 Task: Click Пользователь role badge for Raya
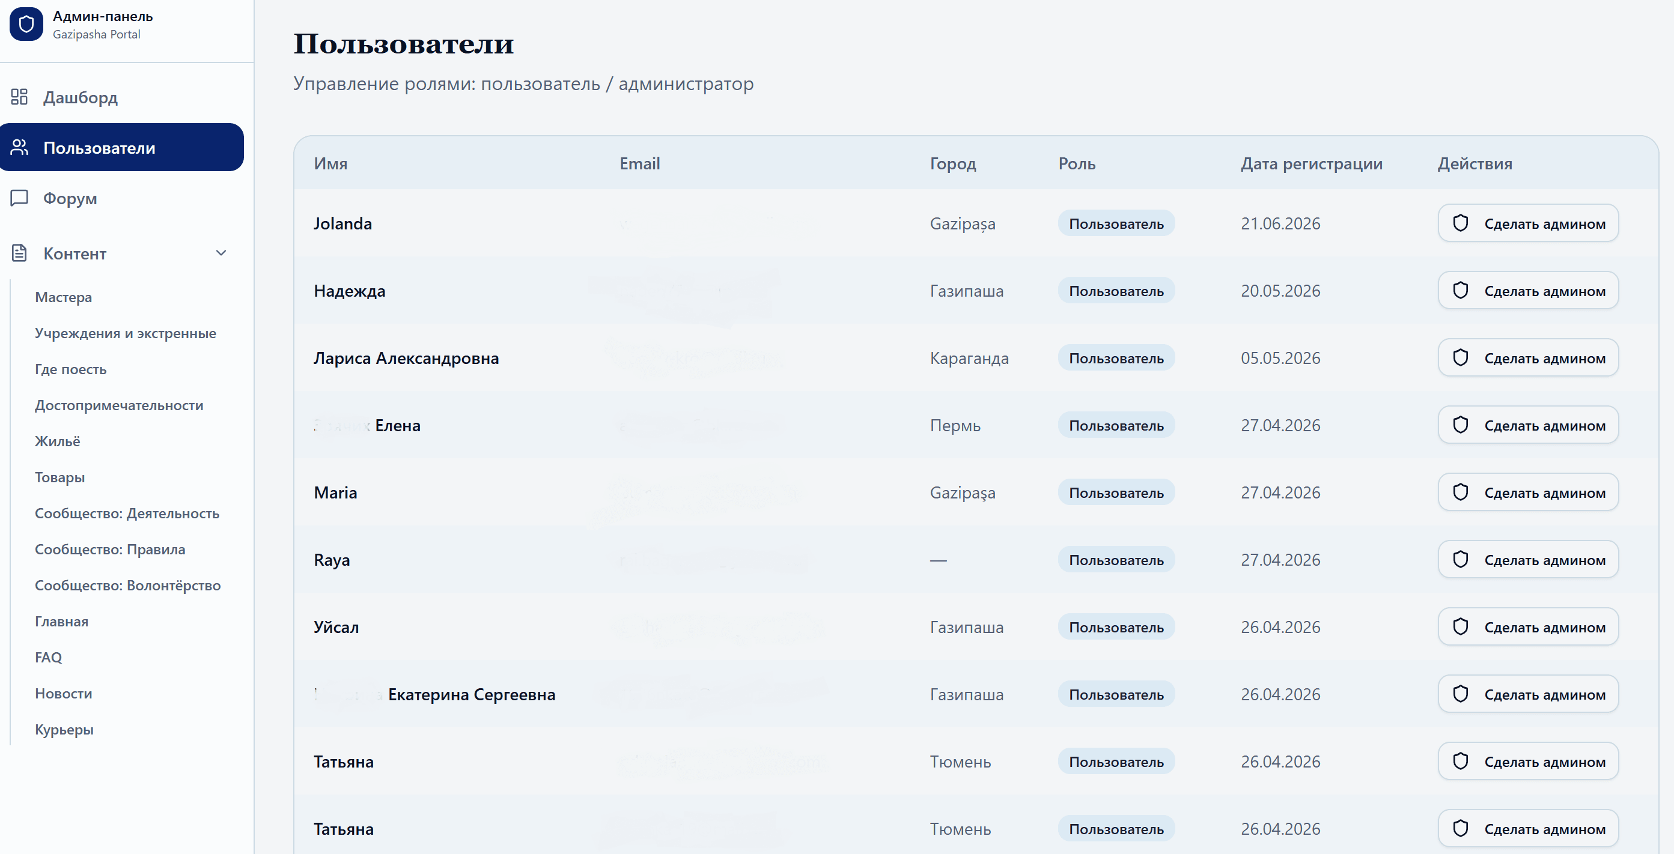[1116, 560]
